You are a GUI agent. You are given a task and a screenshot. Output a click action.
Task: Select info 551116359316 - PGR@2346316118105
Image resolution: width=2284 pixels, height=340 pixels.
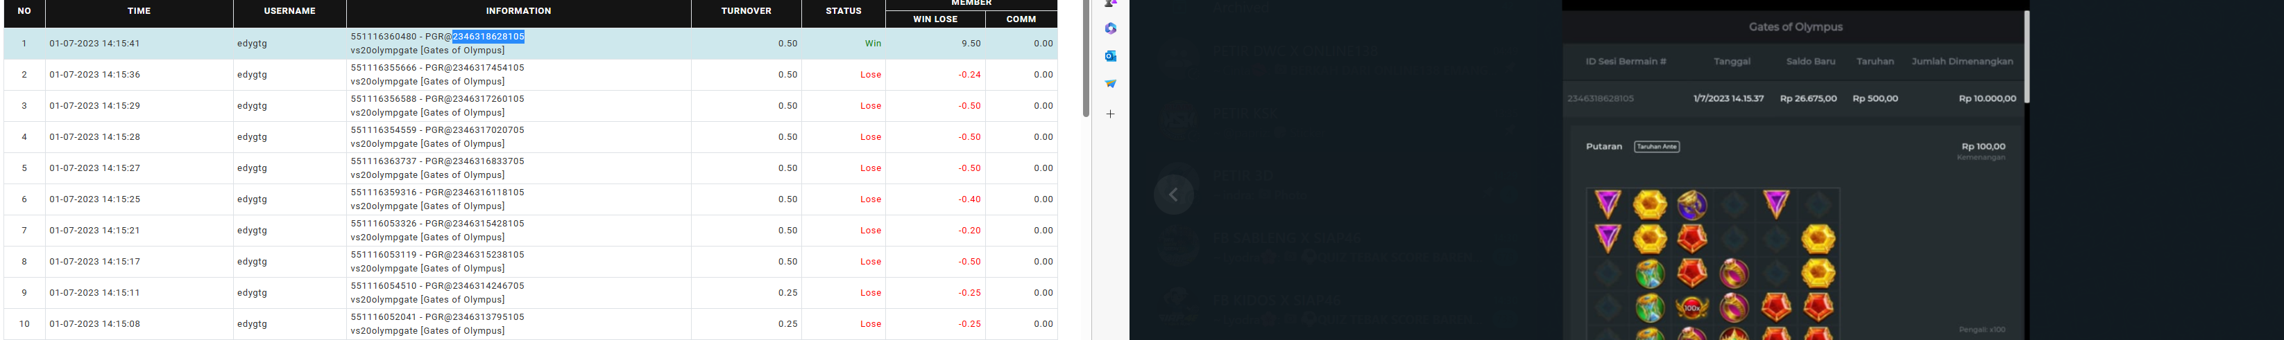(437, 192)
